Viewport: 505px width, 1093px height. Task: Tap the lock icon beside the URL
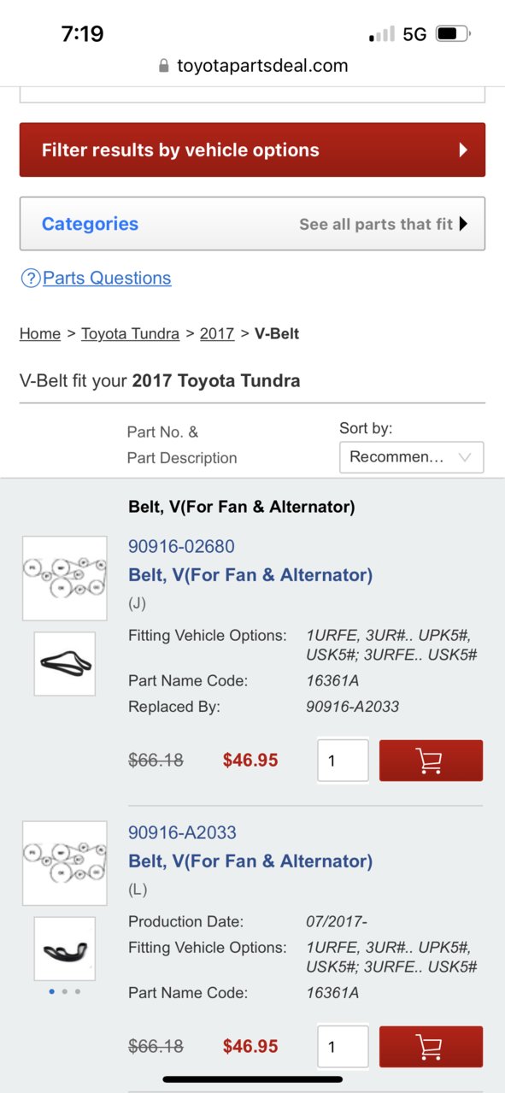[x=164, y=66]
